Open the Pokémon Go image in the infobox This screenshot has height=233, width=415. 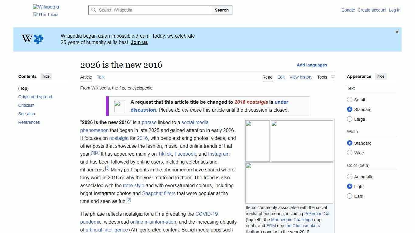(257, 140)
